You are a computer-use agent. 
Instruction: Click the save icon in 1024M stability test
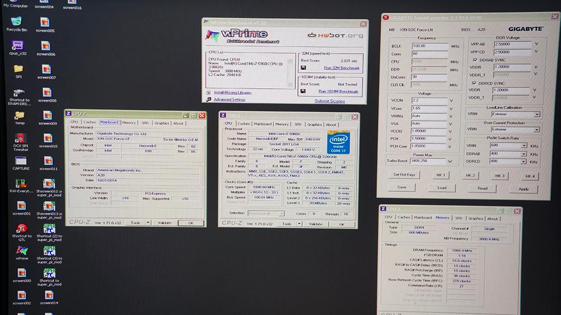point(303,91)
